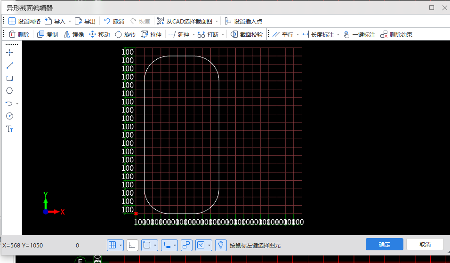The width and height of the screenshot is (450, 263).
Task: Open grid display dropdown in status bar
Action: pos(121,245)
